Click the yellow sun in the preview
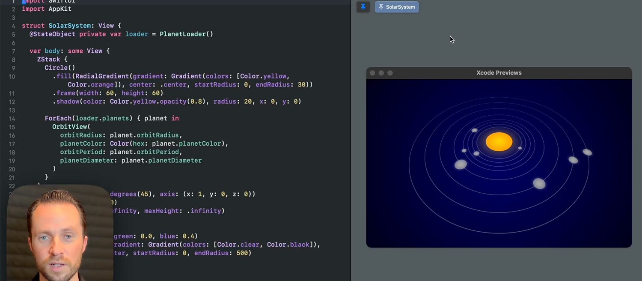 (x=499, y=142)
